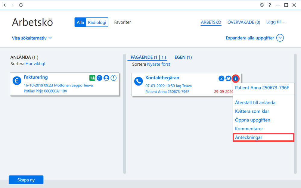Screen dimensions: 301x188
Task: Go forward with the right arrow
Action: pyautogui.click(x=13, y=5)
